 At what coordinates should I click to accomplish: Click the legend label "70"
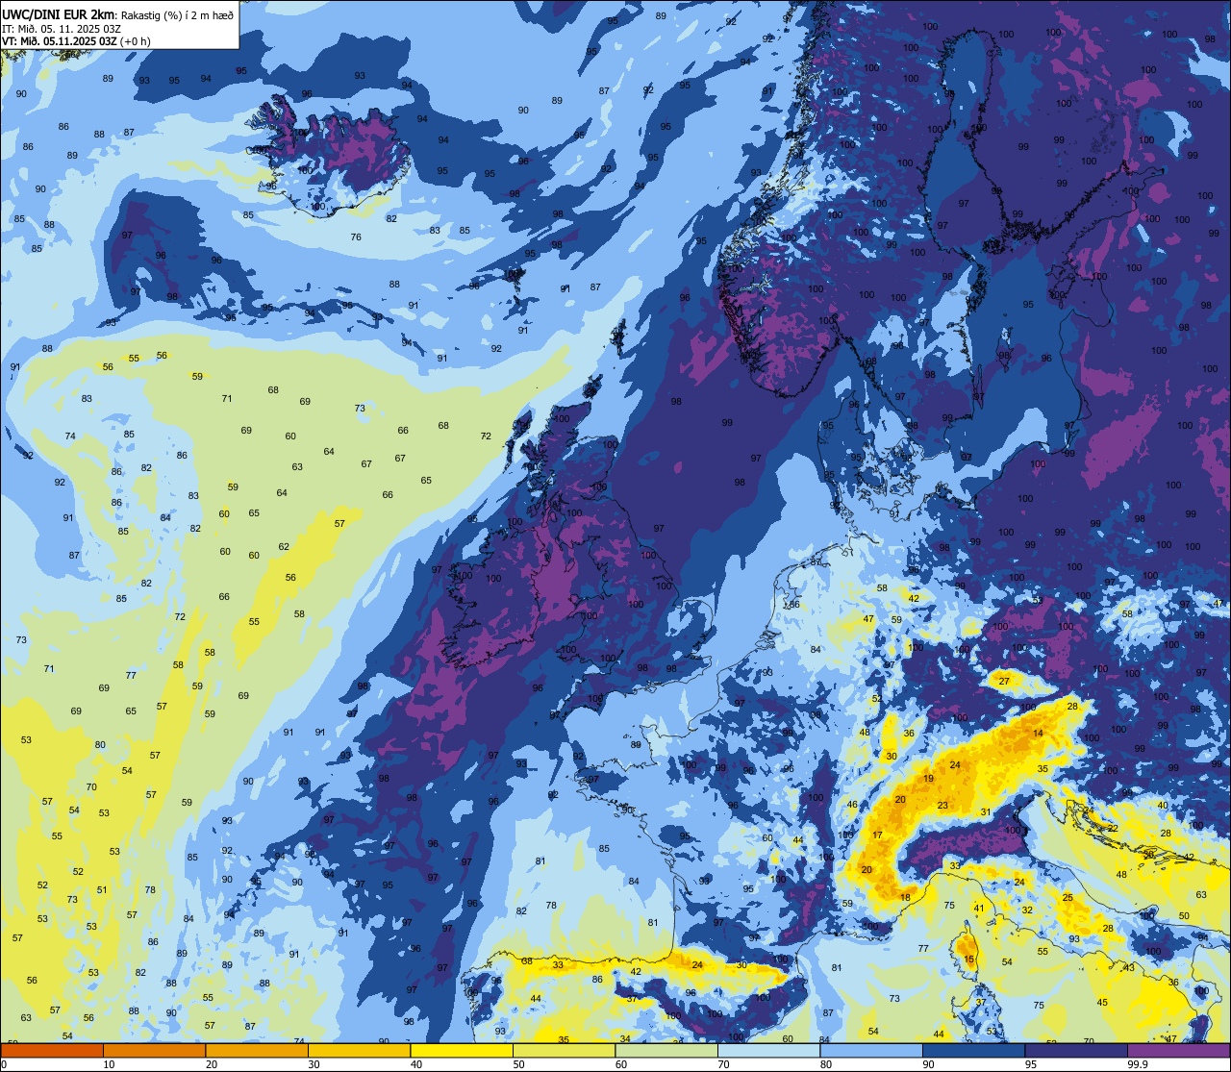click(x=724, y=1064)
